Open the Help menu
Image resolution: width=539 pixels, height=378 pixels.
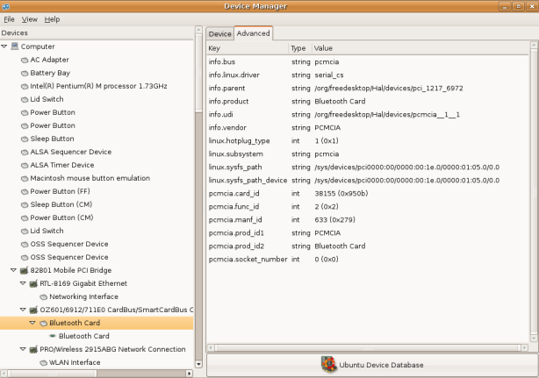pyautogui.click(x=53, y=18)
